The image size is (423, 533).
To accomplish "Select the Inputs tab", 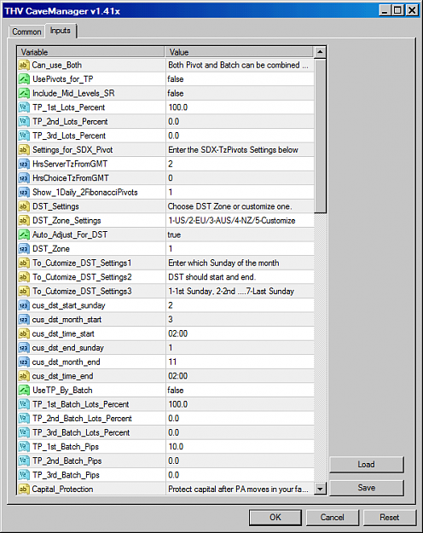I will point(61,31).
